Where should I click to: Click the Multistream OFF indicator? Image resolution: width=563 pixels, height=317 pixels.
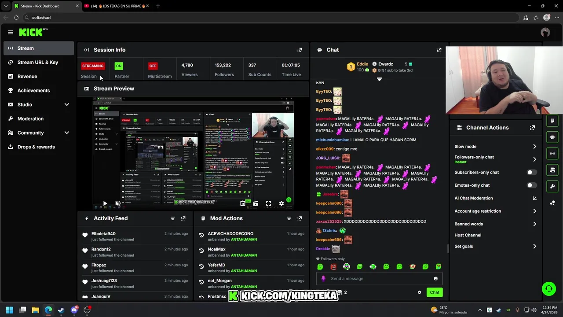(x=153, y=66)
